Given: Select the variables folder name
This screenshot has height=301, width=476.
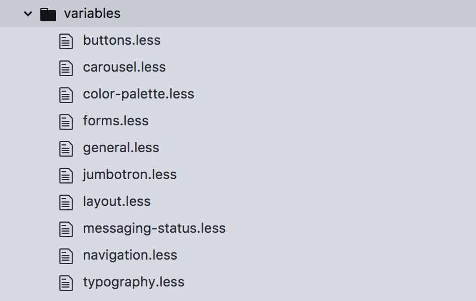Looking at the screenshot, I should 92,13.
